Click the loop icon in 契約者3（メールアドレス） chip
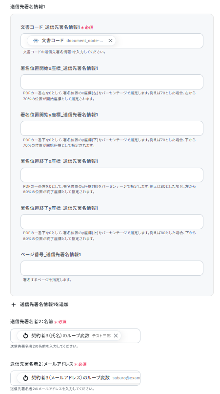The width and height of the screenshot is (220, 394). [x=25, y=378]
